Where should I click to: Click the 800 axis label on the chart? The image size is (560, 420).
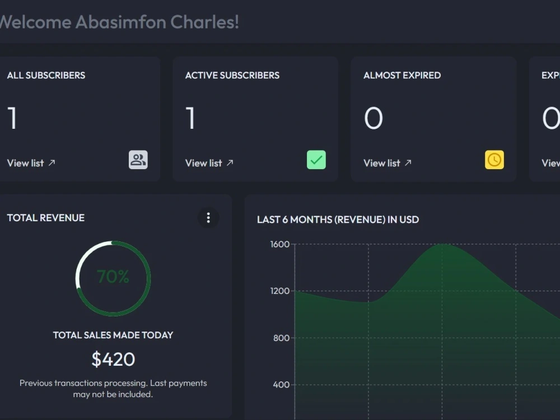click(x=281, y=338)
